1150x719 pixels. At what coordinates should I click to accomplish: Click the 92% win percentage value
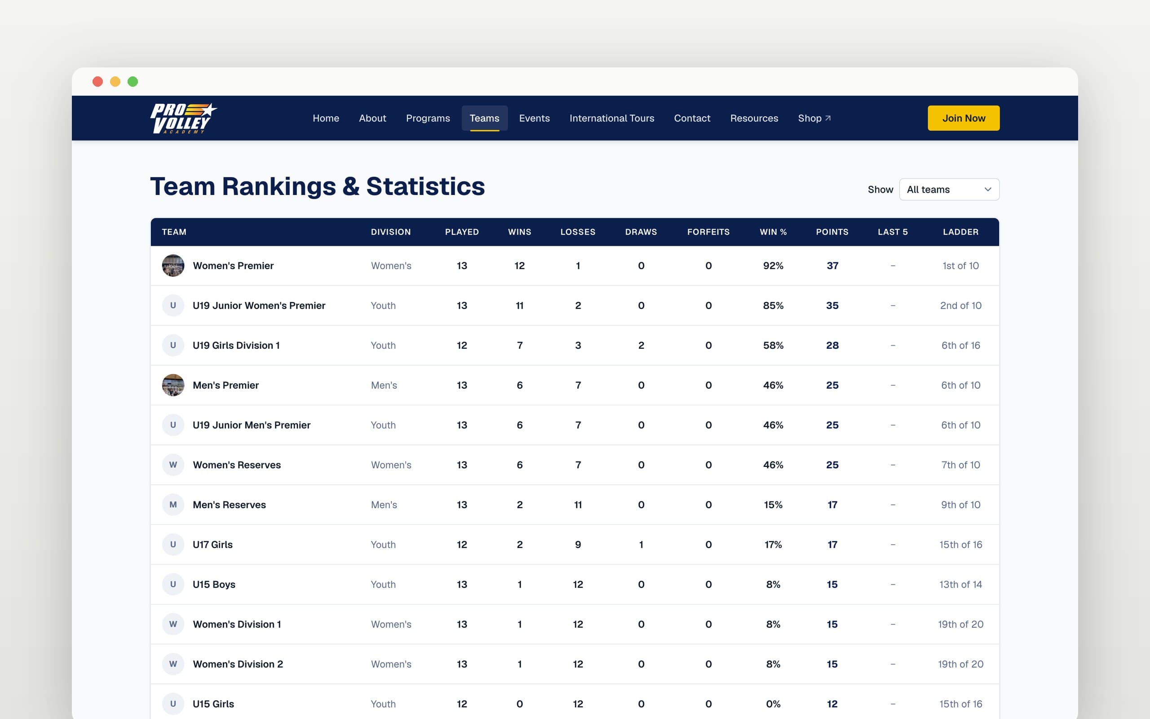point(773,266)
